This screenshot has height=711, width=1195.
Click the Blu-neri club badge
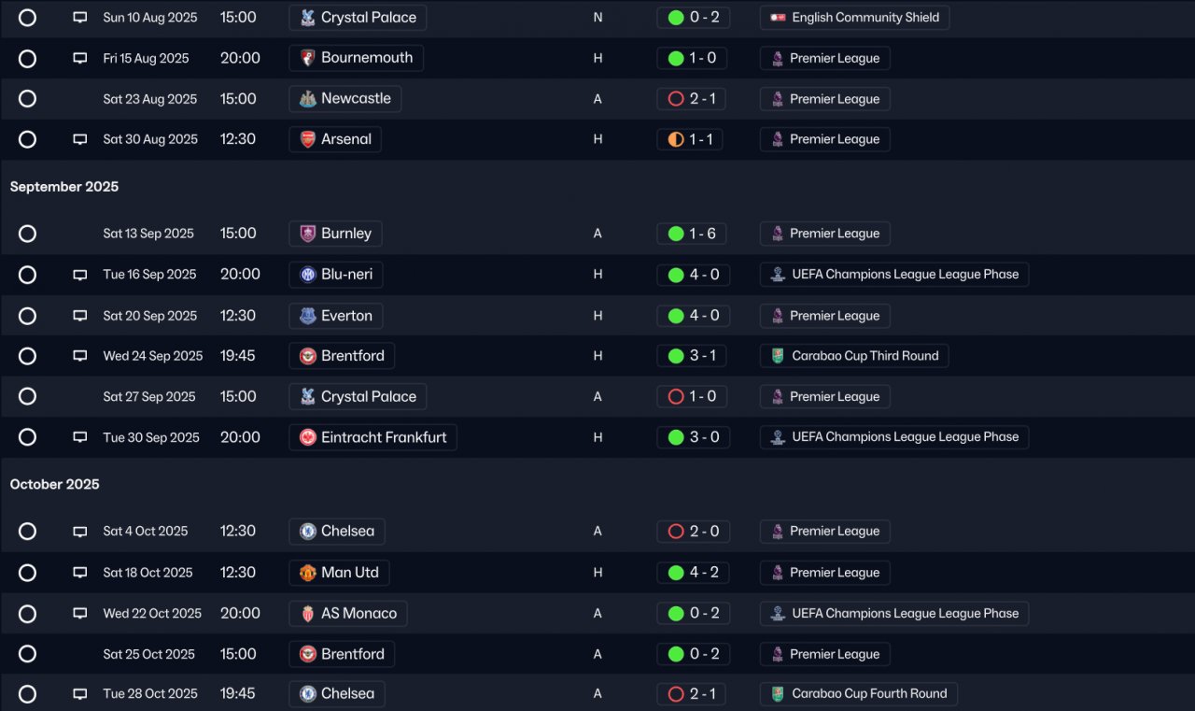(x=308, y=275)
